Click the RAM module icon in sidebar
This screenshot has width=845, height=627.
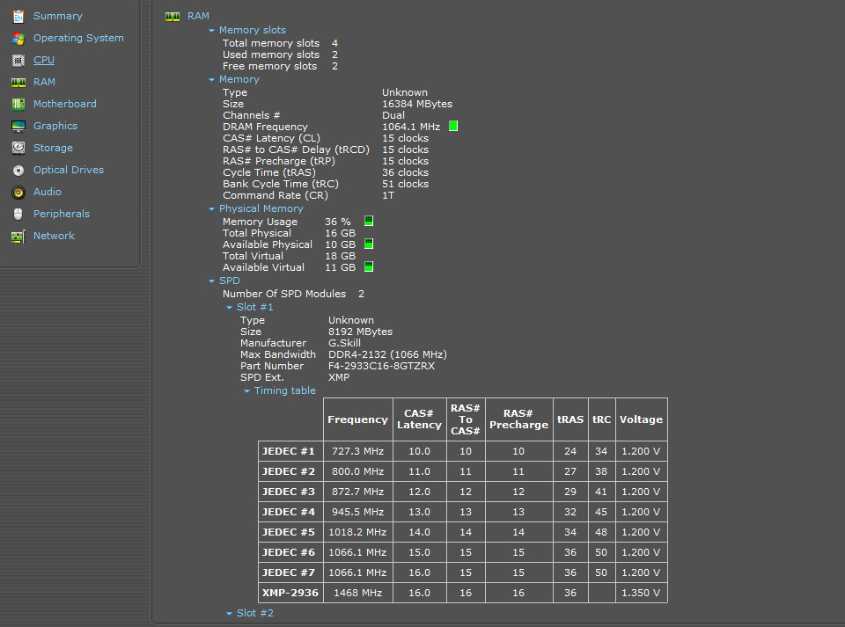(18, 82)
